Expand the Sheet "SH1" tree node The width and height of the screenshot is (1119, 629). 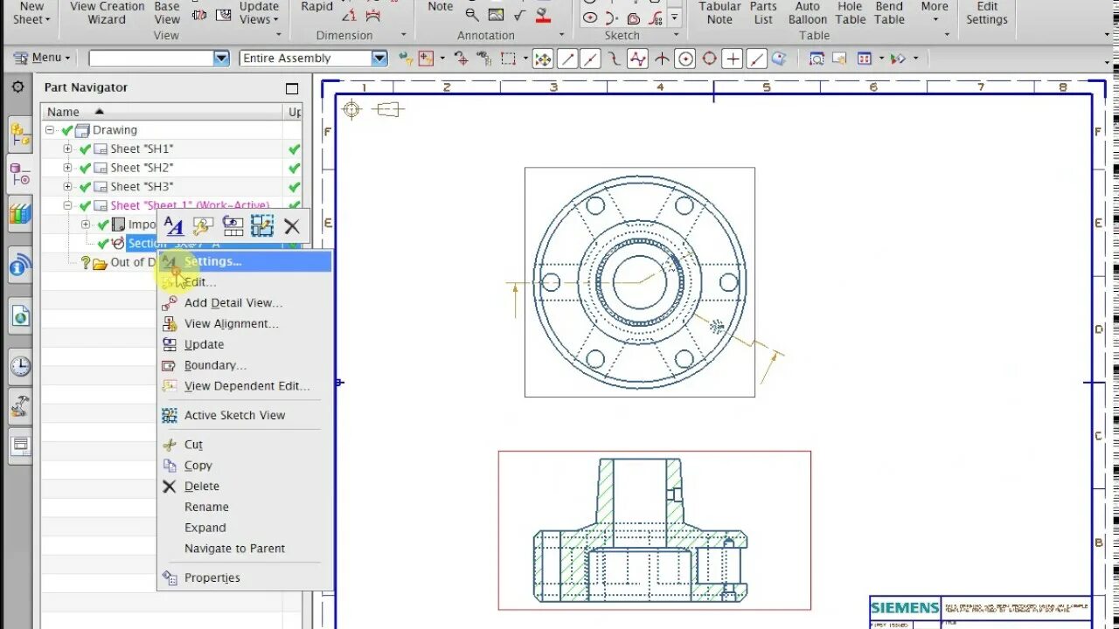pyautogui.click(x=67, y=149)
